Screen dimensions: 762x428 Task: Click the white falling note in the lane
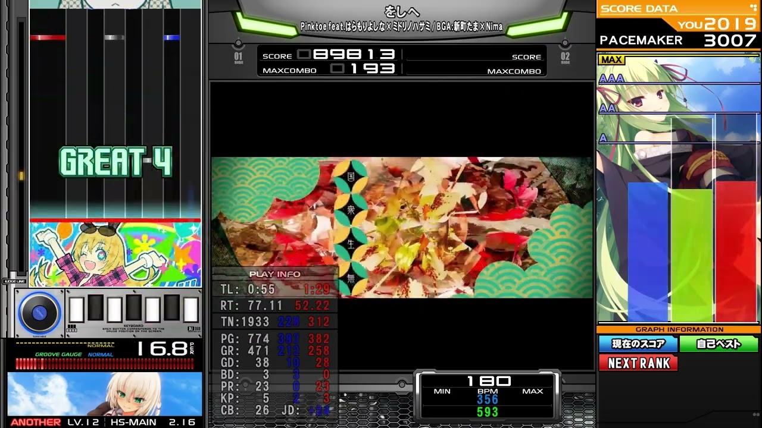point(114,37)
